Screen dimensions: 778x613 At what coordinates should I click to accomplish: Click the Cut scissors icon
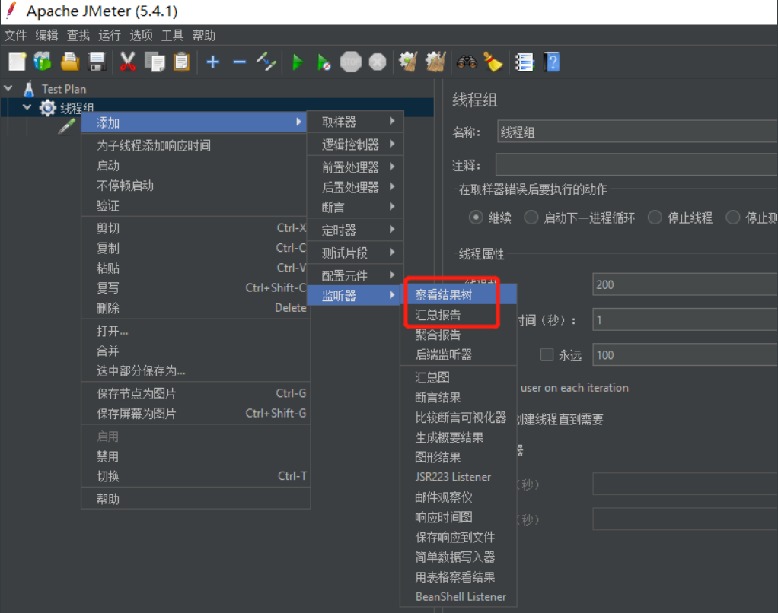coord(128,62)
